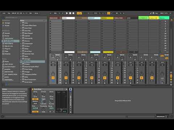
Task: Toggle the track 6 activator button
Action: point(117,78)
